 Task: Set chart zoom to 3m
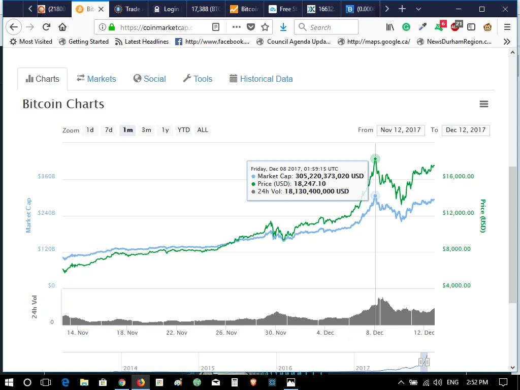(x=146, y=130)
